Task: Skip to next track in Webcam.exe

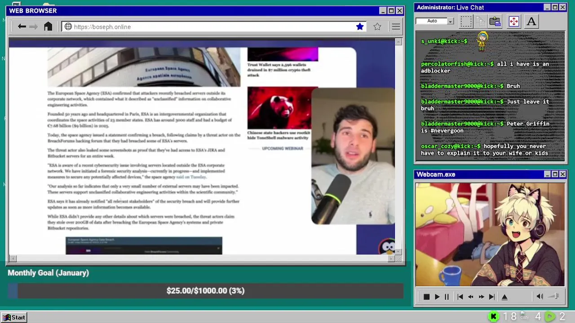Action: 492,297
